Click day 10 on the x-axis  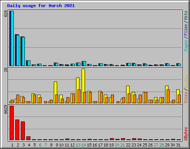point(61,145)
